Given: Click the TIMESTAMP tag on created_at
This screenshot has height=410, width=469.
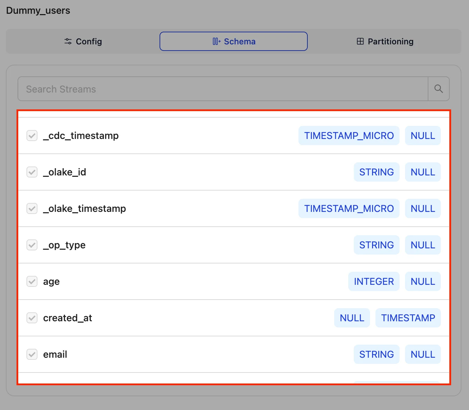Looking at the screenshot, I should (408, 318).
